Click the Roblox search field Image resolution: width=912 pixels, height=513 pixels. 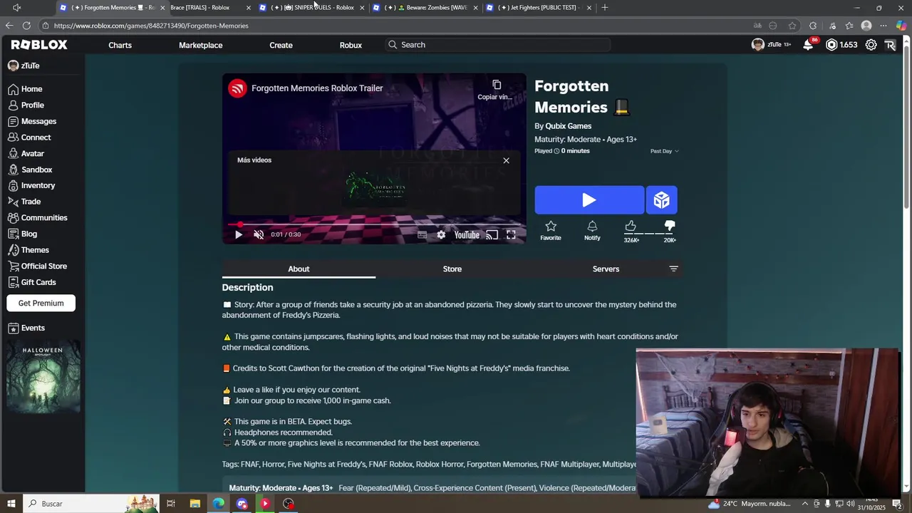(498, 45)
